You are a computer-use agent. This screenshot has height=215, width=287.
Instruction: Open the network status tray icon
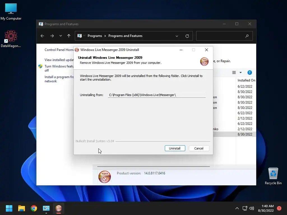point(245,208)
